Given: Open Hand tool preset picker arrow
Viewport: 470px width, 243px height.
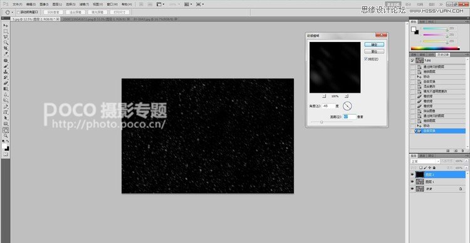Looking at the screenshot, I should [13, 13].
